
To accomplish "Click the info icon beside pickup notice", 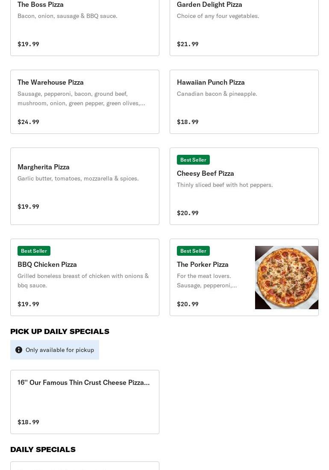I will click(19, 350).
